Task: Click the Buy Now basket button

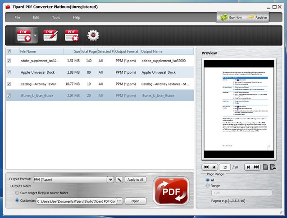Action: click(231, 18)
